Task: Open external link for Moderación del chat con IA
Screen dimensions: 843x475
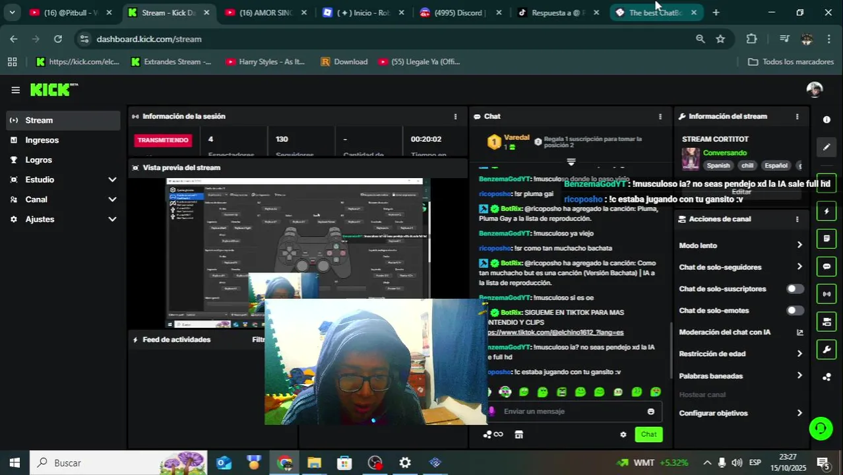Action: tap(799, 332)
